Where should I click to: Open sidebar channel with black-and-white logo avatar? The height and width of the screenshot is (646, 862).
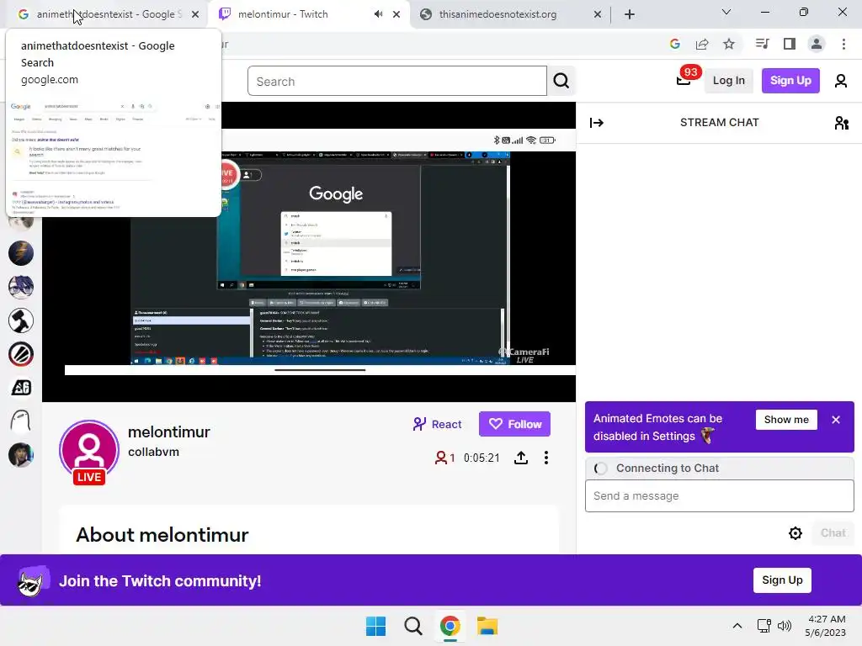[21, 388]
